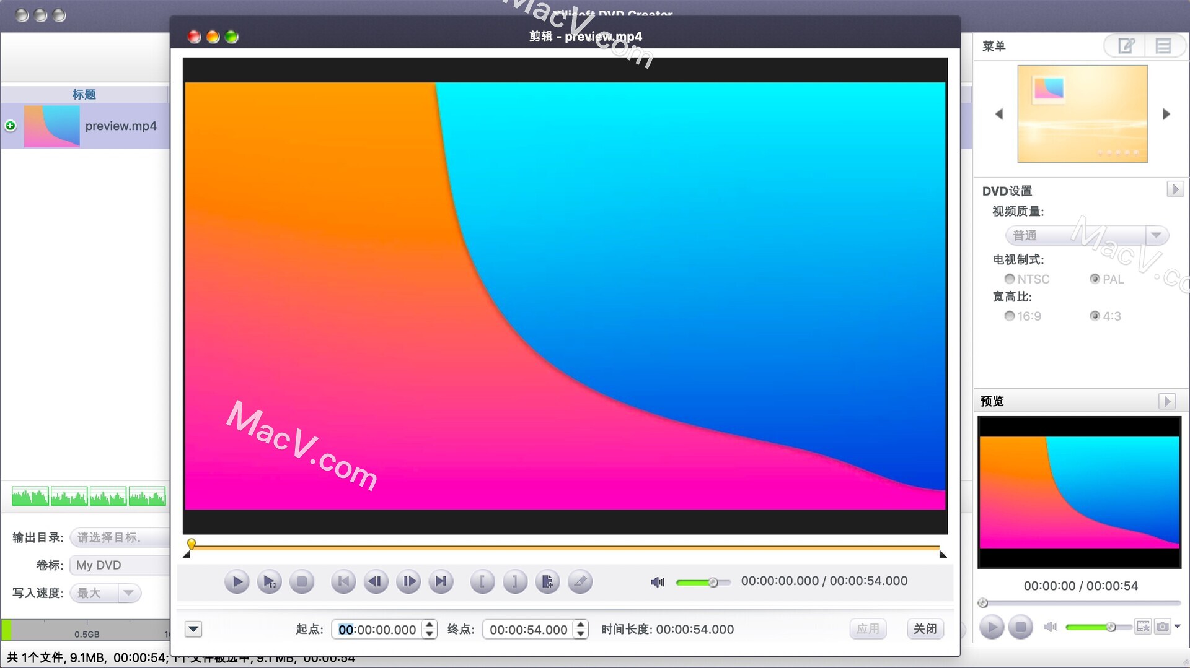Click the 时间长度 duration text

(668, 630)
